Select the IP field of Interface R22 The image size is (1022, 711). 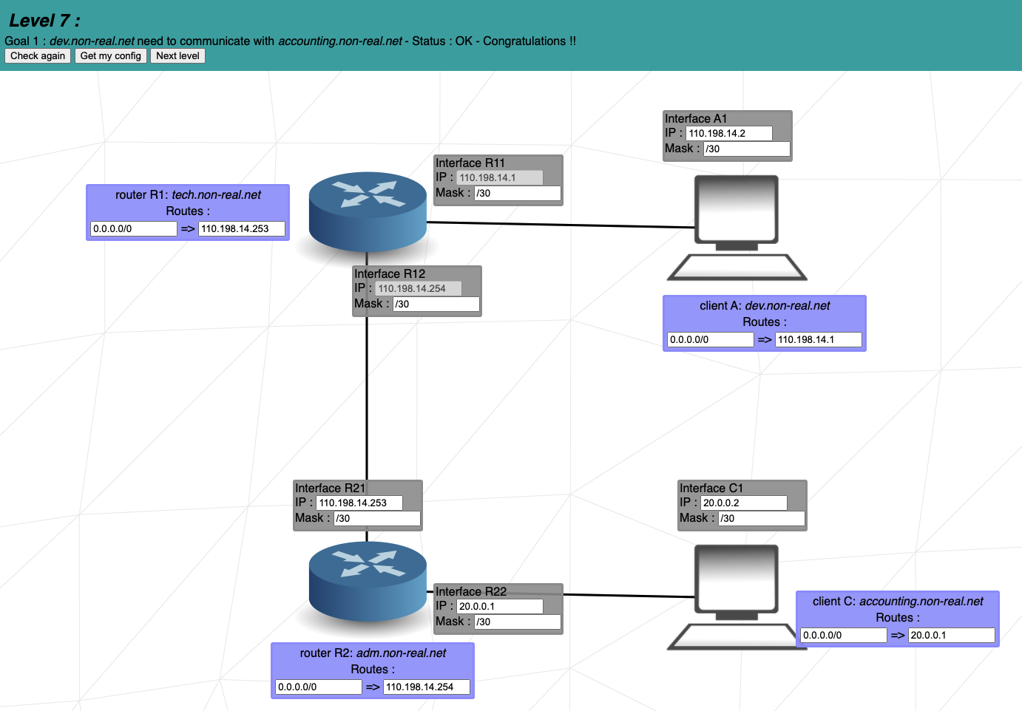tap(499, 606)
